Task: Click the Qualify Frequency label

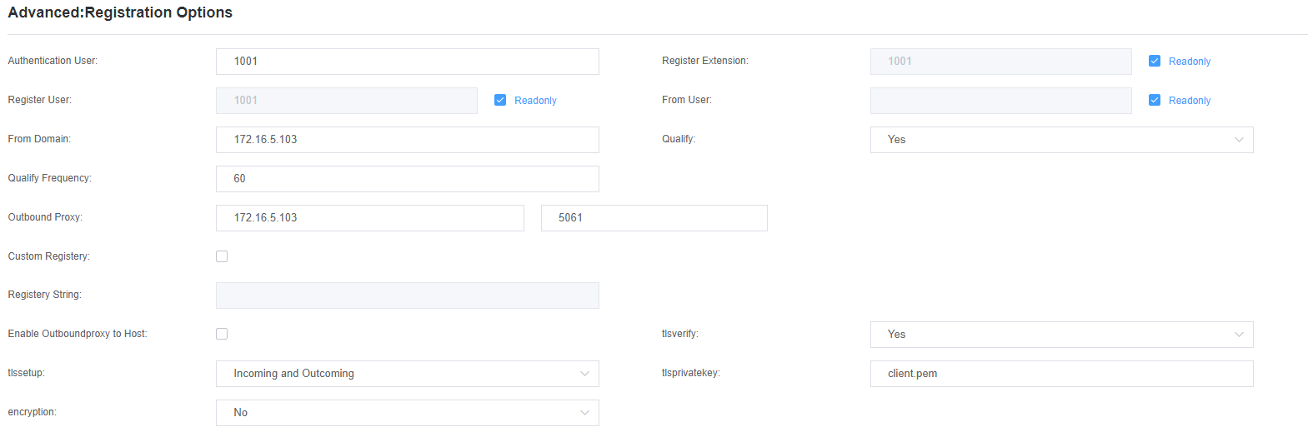Action: tap(50, 178)
